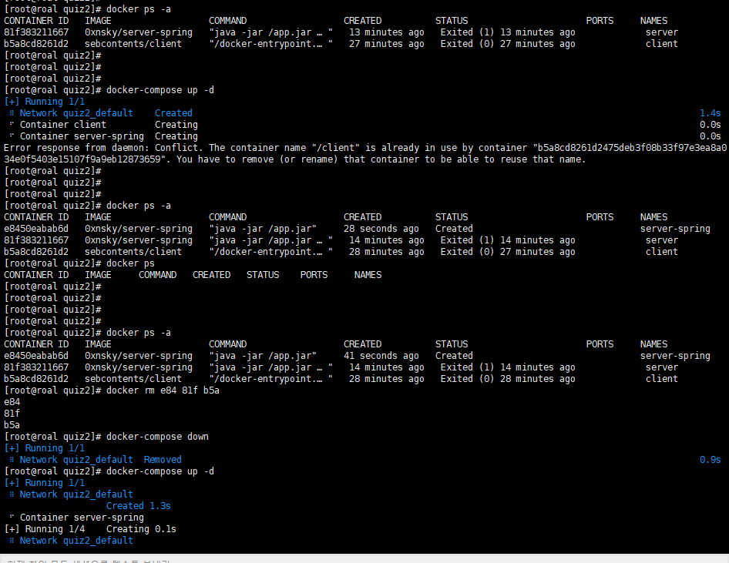Viewport: 729px width, 563px height.
Task: Click the '28 seconds ago' created cell
Action: pyautogui.click(x=381, y=229)
